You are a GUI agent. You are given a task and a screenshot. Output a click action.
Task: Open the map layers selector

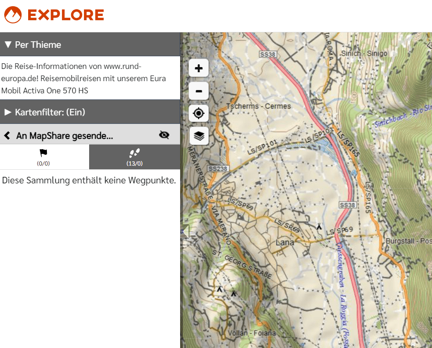pos(198,136)
